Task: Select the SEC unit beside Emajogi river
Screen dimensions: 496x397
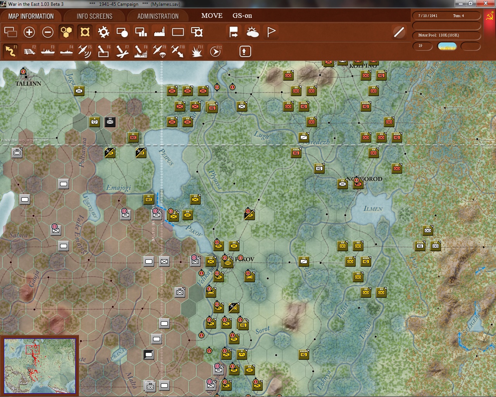Action: tap(149, 199)
